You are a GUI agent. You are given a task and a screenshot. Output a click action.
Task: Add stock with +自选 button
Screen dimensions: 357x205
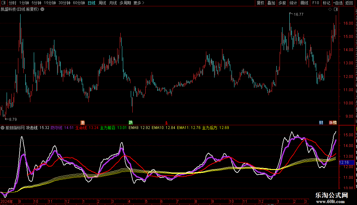click(338, 3)
